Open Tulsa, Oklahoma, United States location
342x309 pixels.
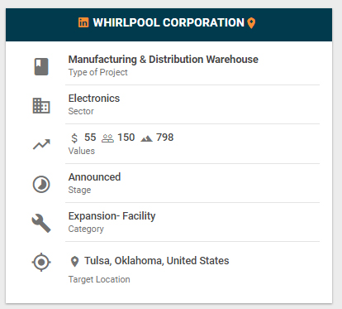pos(157,261)
